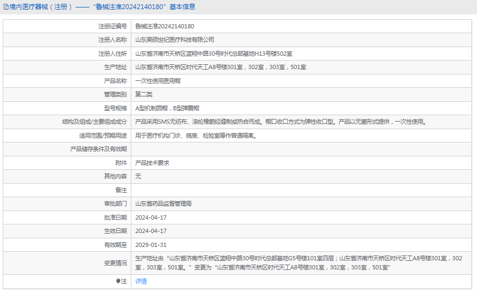Image resolution: width=477 pixels, height=293 pixels.
Task: Click the 产品名称 label
Action: coord(115,81)
